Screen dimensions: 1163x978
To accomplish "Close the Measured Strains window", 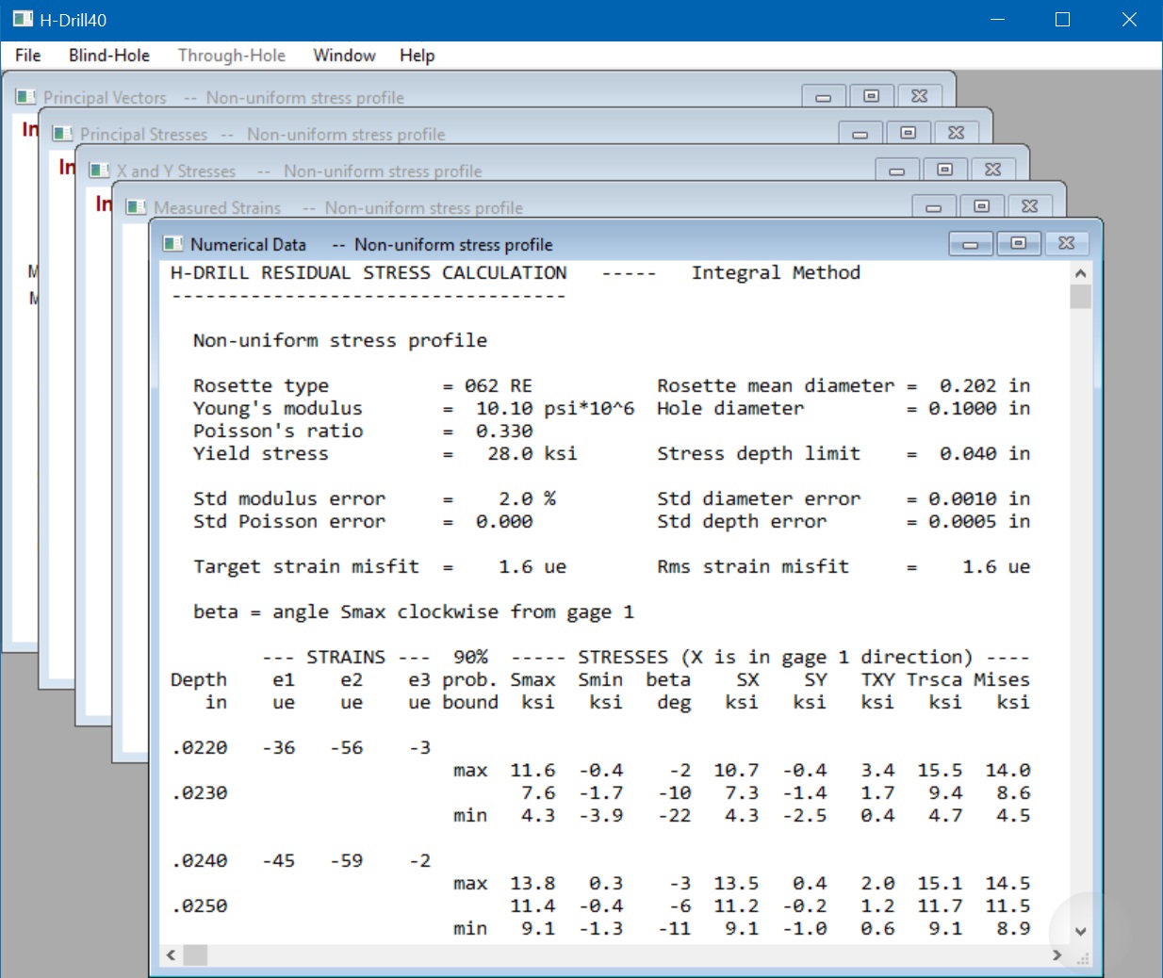I will coord(1030,207).
